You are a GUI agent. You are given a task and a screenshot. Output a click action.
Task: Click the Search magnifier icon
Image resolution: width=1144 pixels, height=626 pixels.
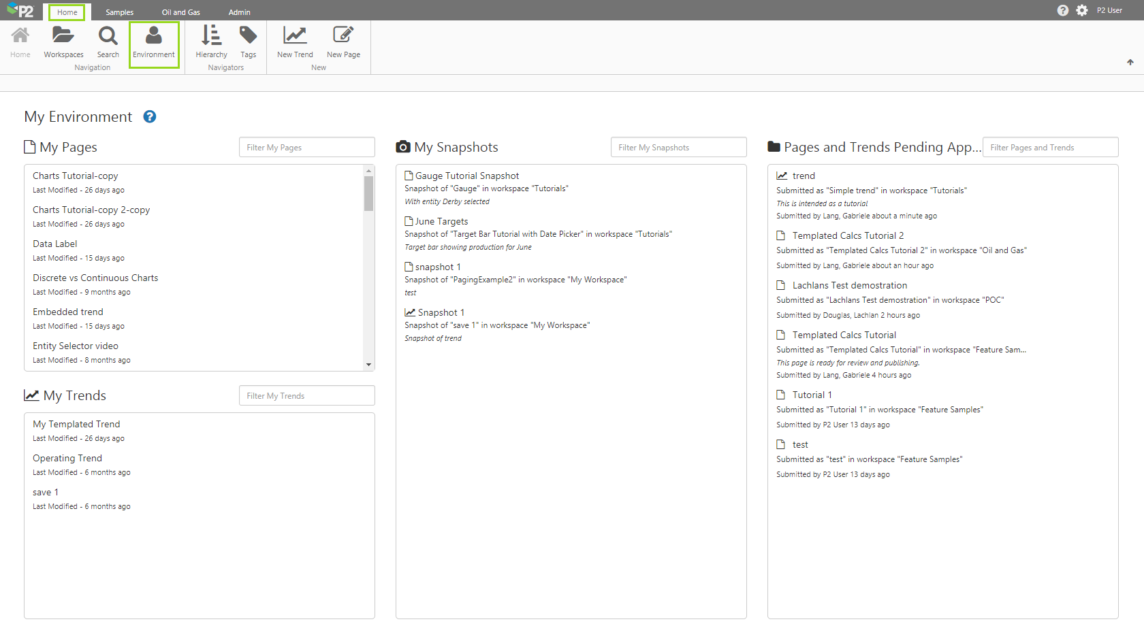click(108, 36)
